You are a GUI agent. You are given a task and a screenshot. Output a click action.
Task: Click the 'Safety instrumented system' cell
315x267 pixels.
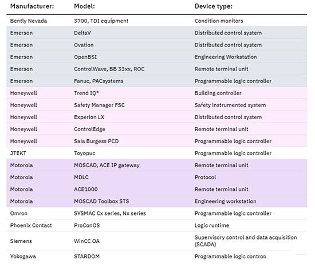(x=230, y=105)
